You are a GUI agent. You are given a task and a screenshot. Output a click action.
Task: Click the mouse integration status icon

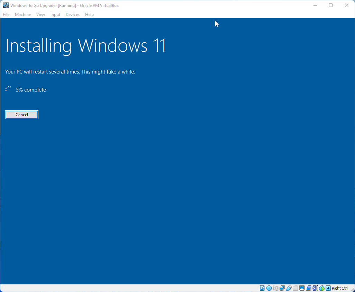pyautogui.click(x=322, y=288)
